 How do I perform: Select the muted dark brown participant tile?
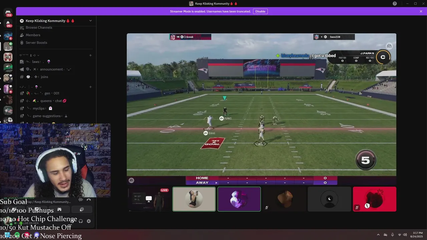tap(284, 199)
